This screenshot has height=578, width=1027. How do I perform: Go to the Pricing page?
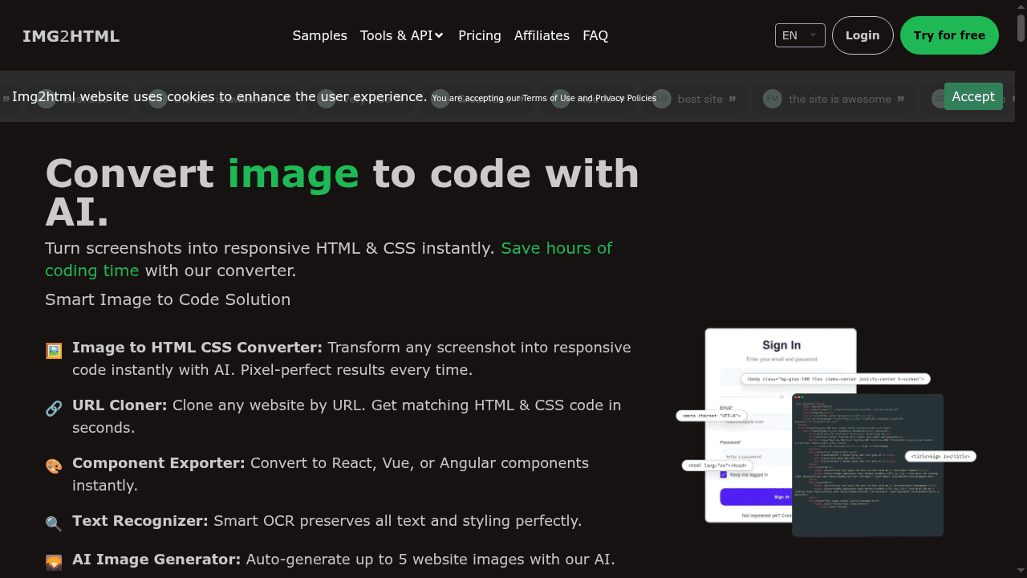(480, 35)
